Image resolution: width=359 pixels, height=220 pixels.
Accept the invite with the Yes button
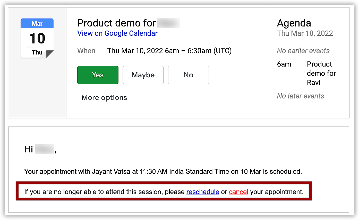(98, 75)
